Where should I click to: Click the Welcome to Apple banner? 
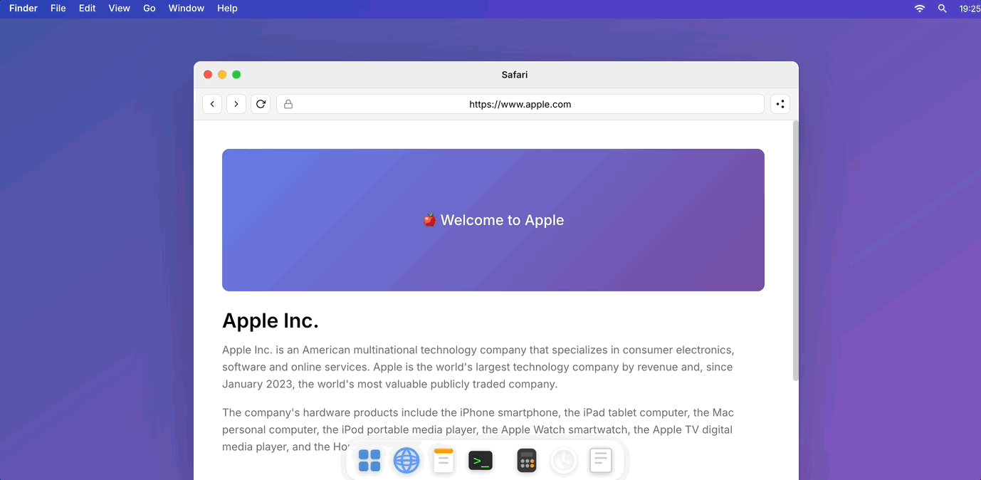[x=493, y=220]
